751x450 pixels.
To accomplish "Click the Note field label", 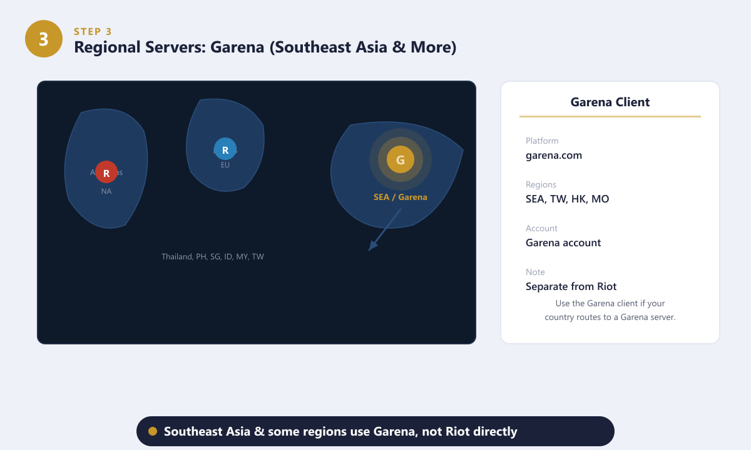I will (x=535, y=272).
